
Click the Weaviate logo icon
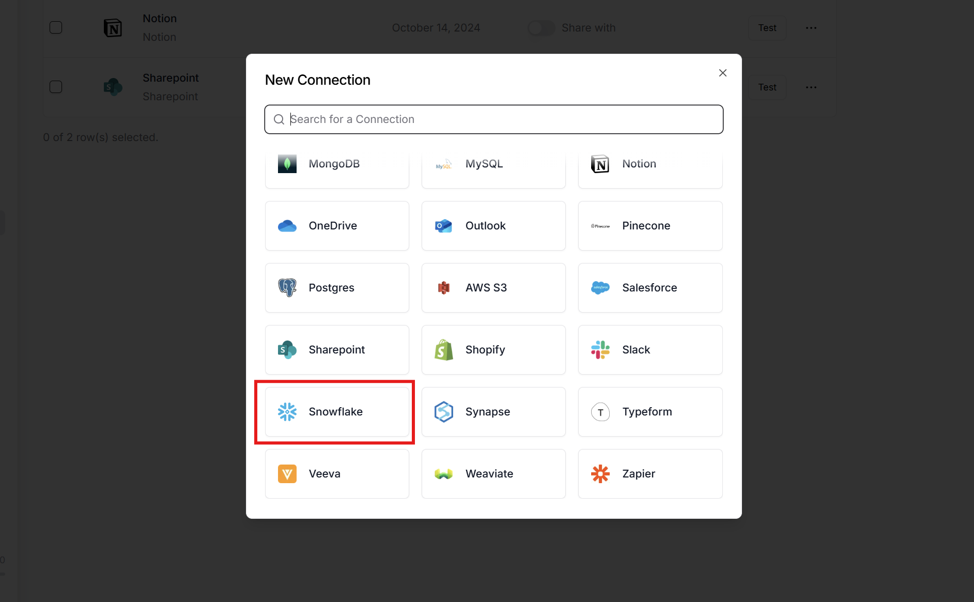pyautogui.click(x=444, y=474)
